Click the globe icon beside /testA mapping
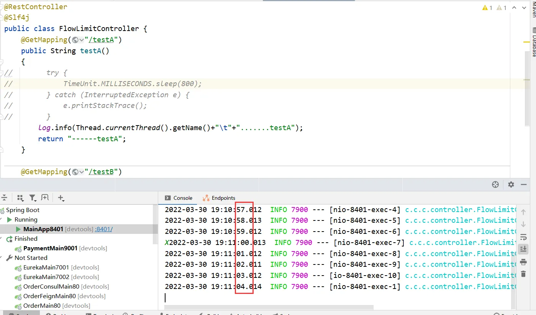Viewport: 536px width, 315px height. pyautogui.click(x=75, y=40)
